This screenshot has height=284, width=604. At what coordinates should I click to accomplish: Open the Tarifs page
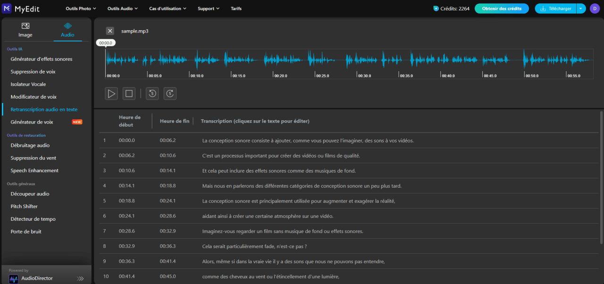pos(236,8)
